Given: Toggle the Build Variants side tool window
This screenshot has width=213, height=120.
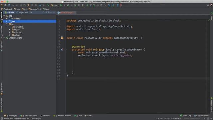Looking at the screenshot, I should tap(1, 105).
